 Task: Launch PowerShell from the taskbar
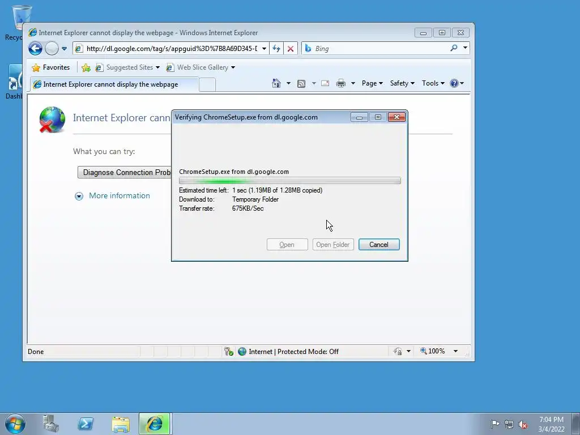click(86, 424)
